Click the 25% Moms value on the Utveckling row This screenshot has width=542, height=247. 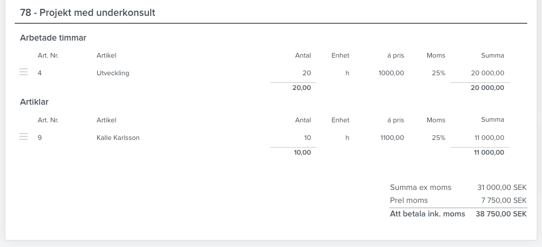pyautogui.click(x=438, y=73)
